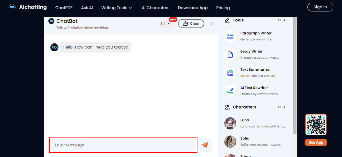Select Paragraph Writer tool title
The width and height of the screenshot is (342, 157).
pyautogui.click(x=256, y=33)
